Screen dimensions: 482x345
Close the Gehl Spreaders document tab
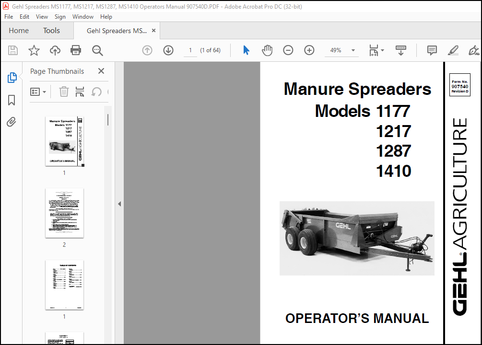pos(153,30)
